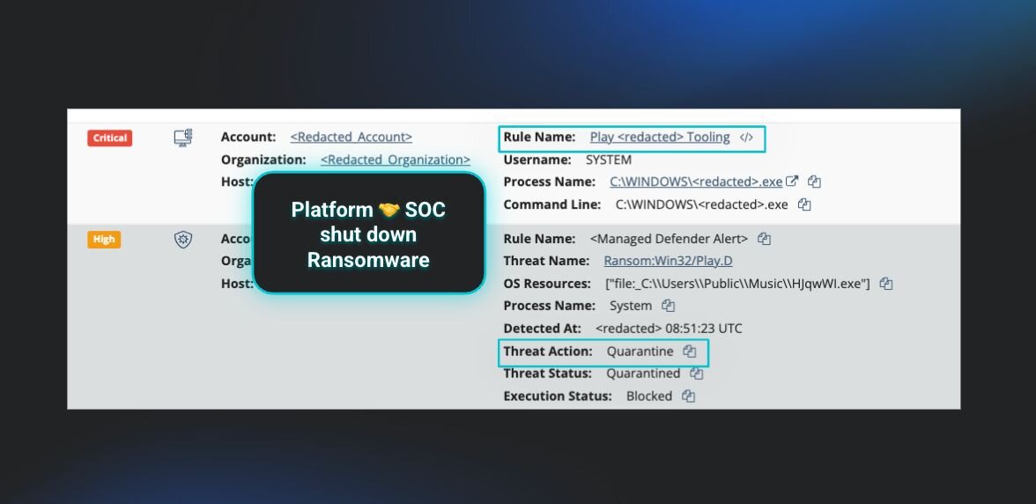Screen dimensions: 1036x504
Task: Copy the C:\WINDOWS process name path
Action: pos(815,182)
